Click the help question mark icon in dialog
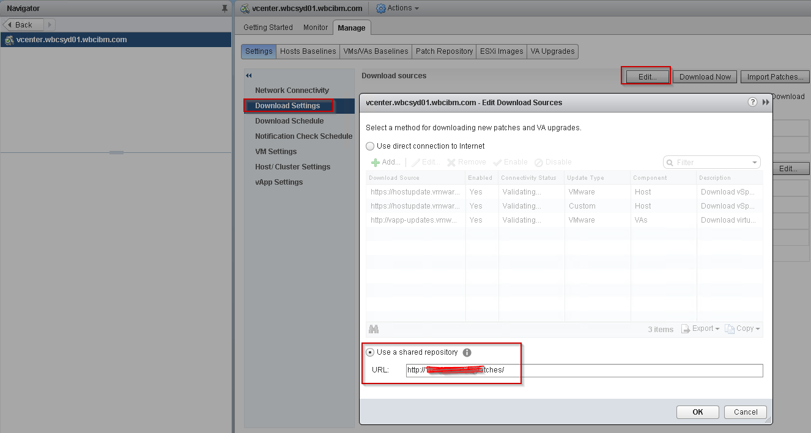 tap(753, 102)
